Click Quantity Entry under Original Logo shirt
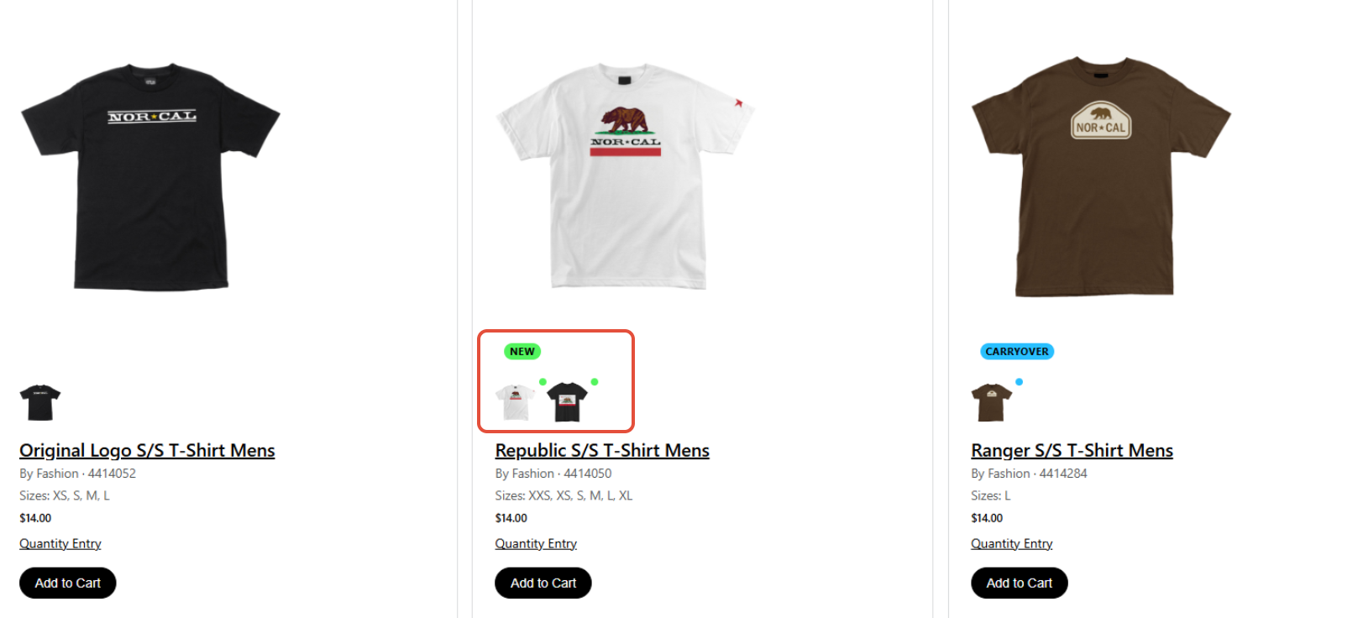The image size is (1358, 618). (x=60, y=543)
